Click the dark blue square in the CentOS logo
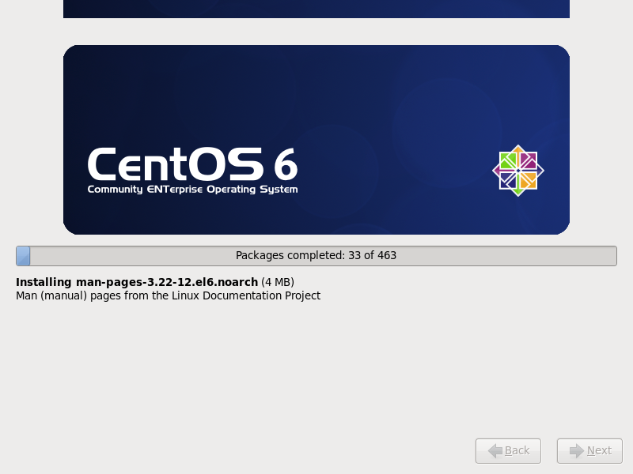The image size is (633, 474). click(x=508, y=181)
